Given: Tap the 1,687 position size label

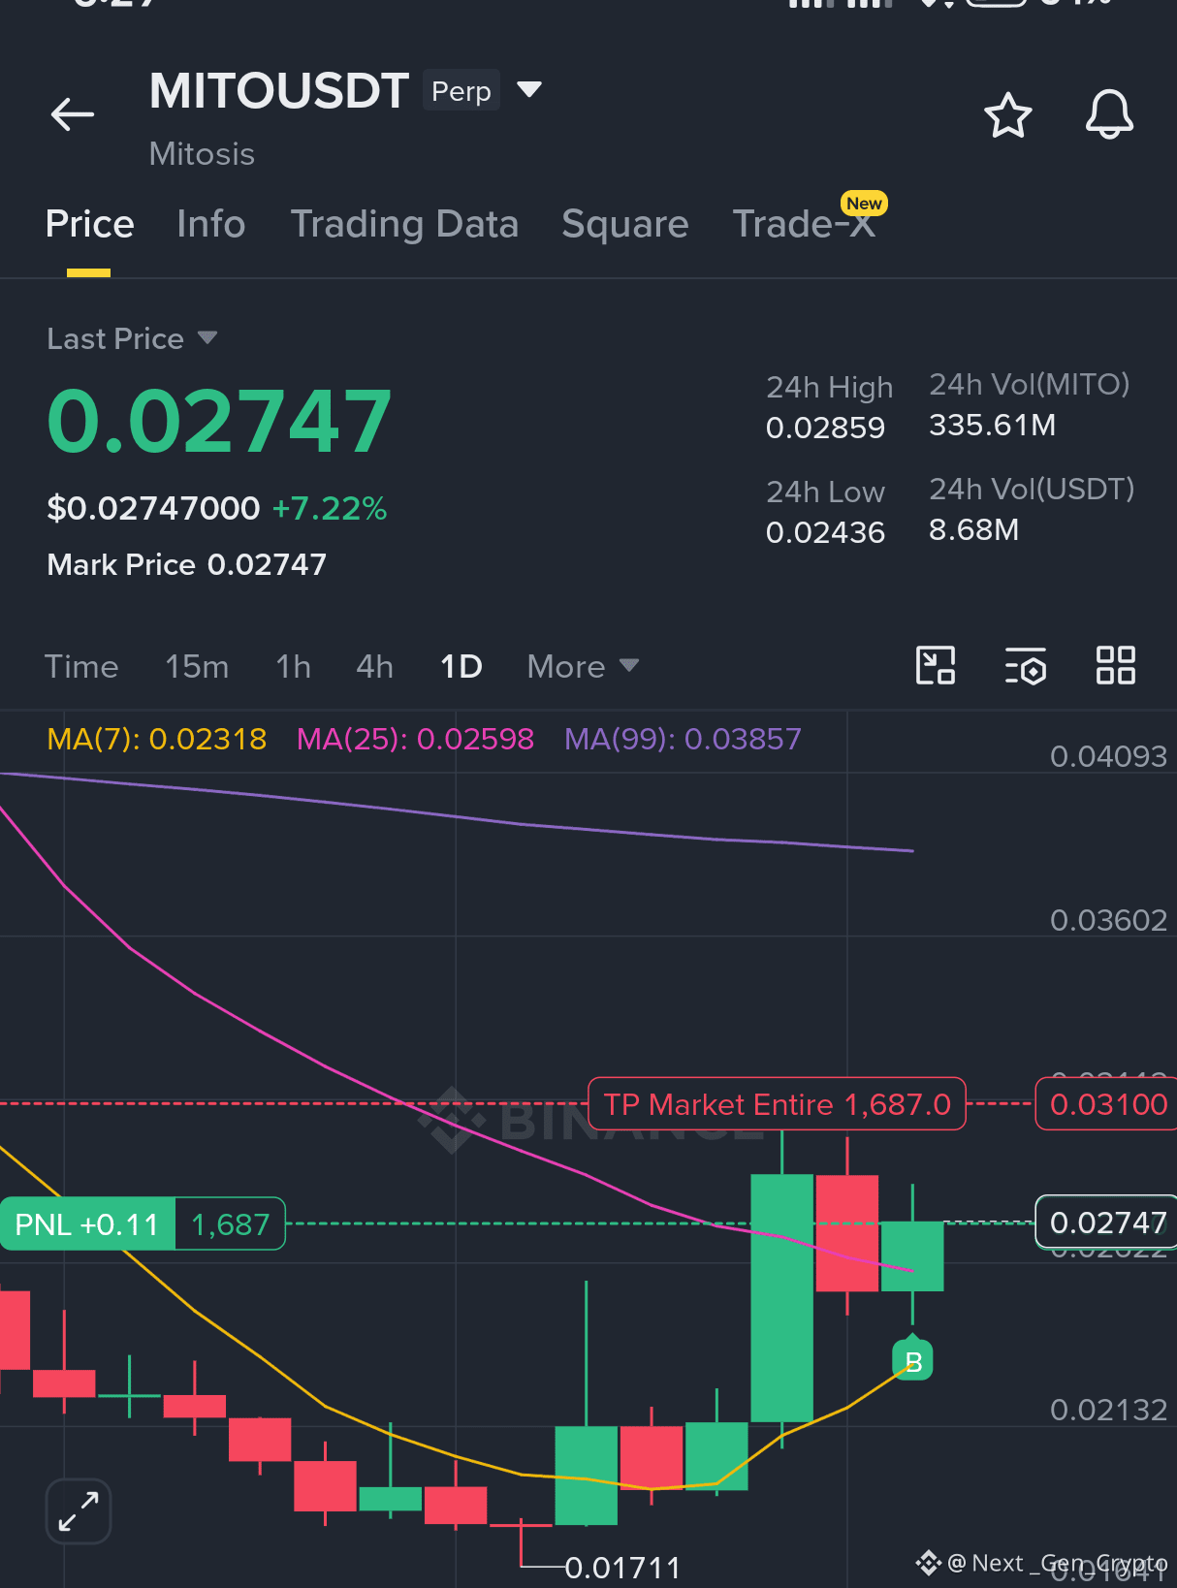Looking at the screenshot, I should (x=231, y=1224).
